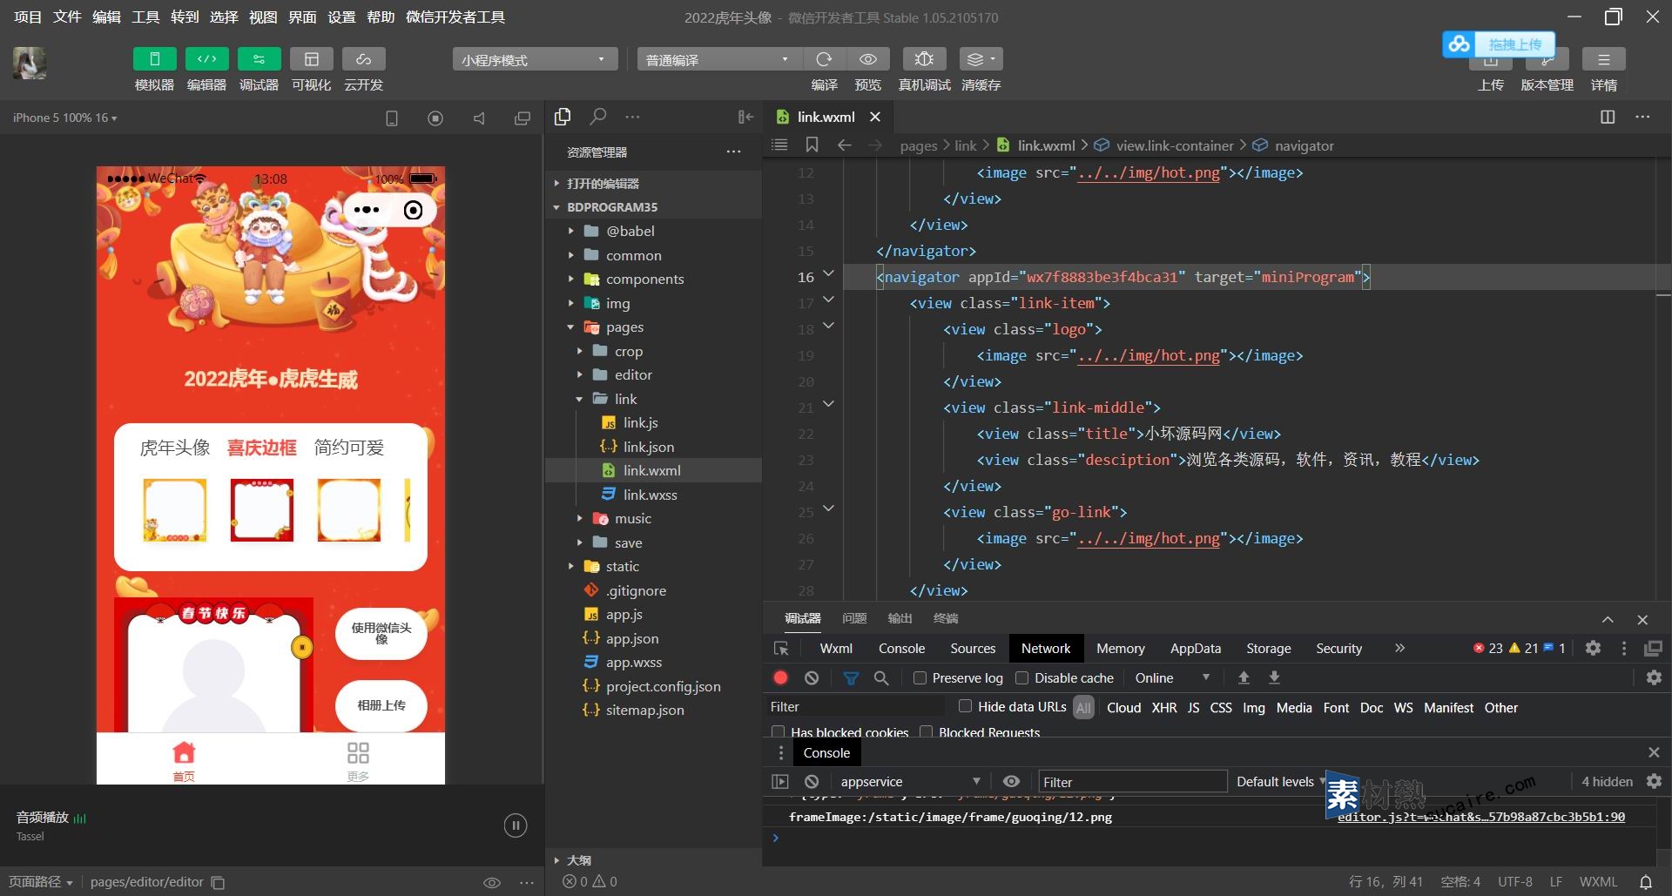This screenshot has width=1672, height=896.
Task: Click the 使用微信头像 button
Action: click(381, 633)
